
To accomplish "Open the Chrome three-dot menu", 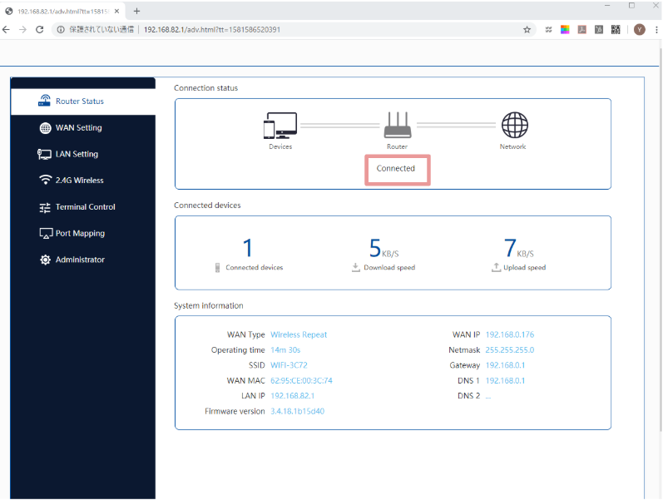I will coord(656,30).
